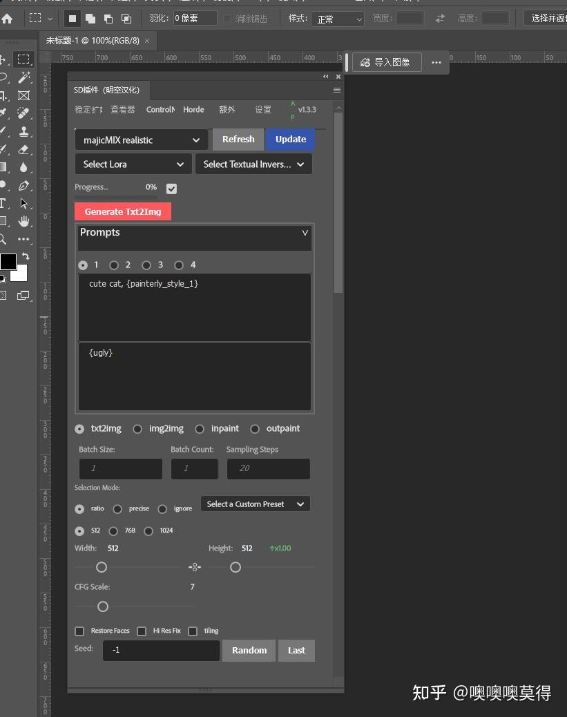Enable the Hi Res Fix checkbox
567x717 pixels.
[x=142, y=631]
